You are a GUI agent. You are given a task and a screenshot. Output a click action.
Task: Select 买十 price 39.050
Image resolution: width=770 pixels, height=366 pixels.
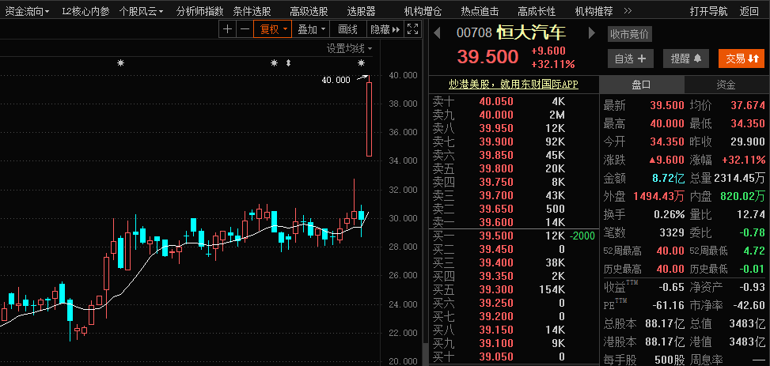(x=496, y=357)
